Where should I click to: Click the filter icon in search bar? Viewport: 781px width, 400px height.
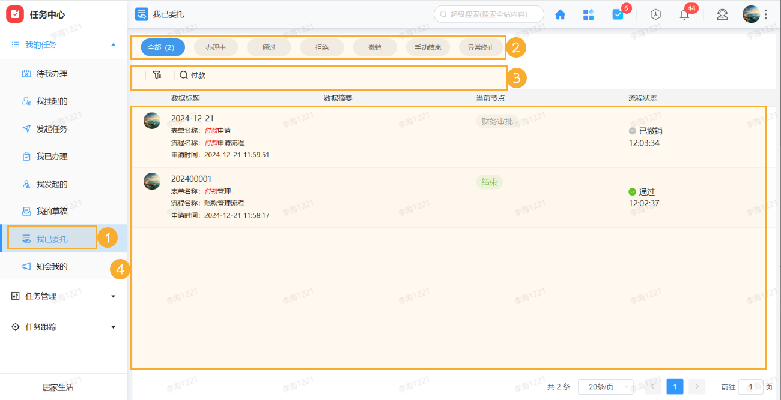(157, 75)
